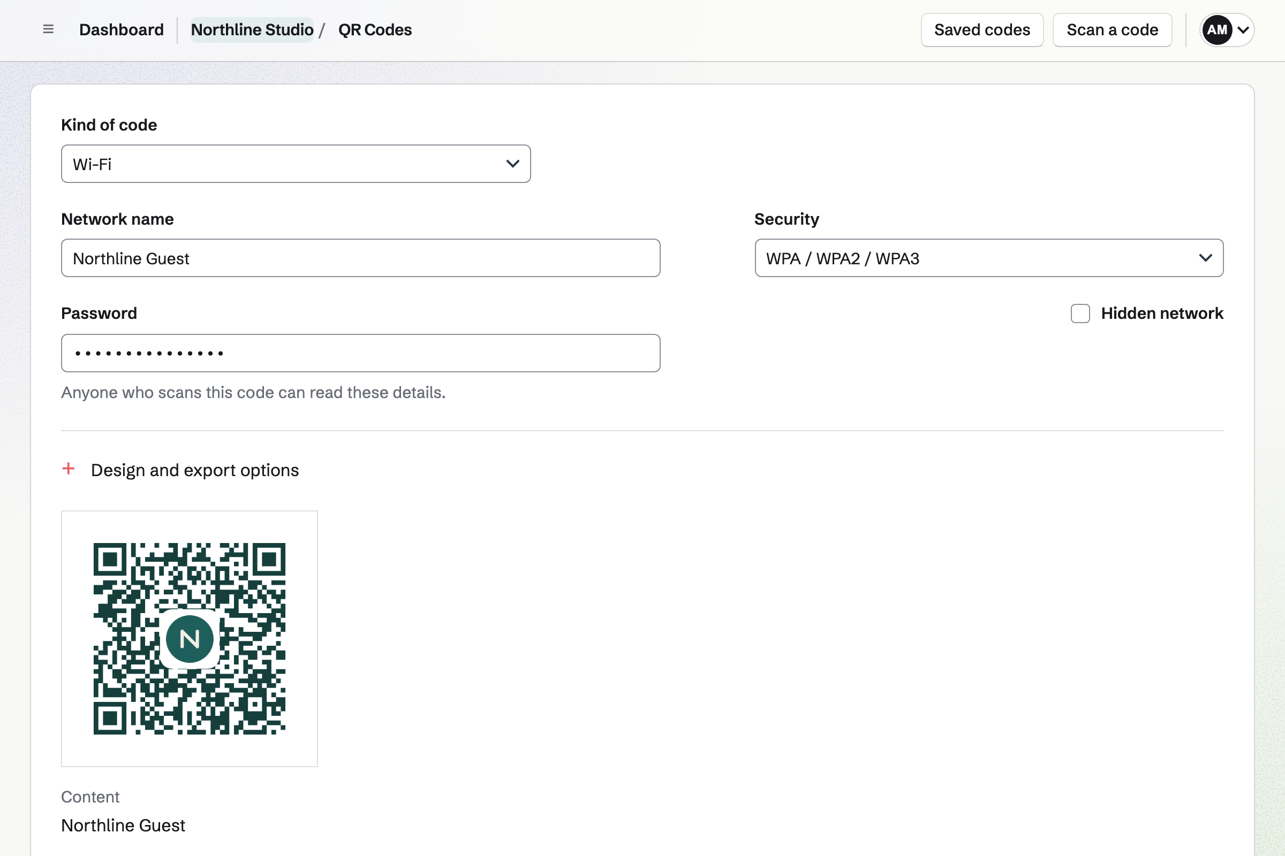The image size is (1285, 856).
Task: Click the Hidden network label
Action: 1162,314
